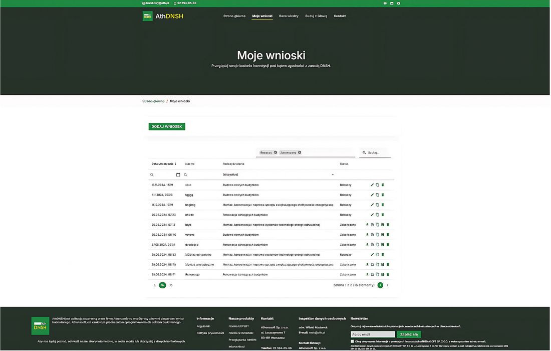The image size is (551, 351).
Task: Open document icon for the 20.08.2024 row
Action: (372, 235)
